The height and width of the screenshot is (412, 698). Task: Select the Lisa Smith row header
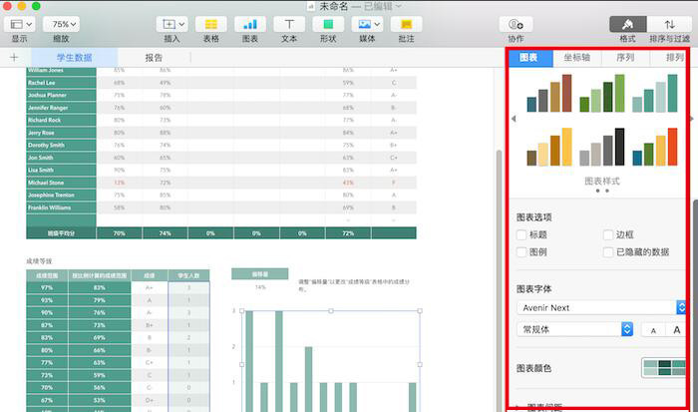(x=61, y=171)
